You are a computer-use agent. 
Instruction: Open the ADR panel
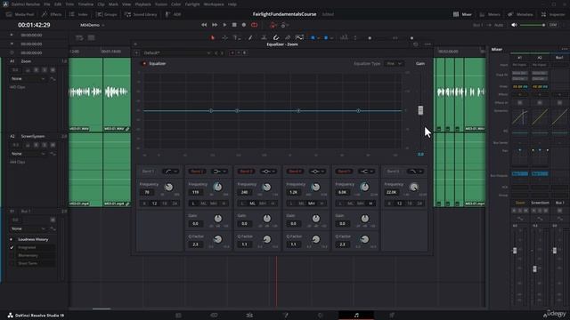[x=173, y=14]
